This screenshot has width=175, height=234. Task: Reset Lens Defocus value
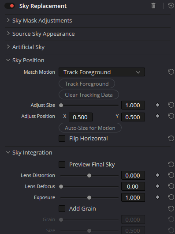coord(171,186)
